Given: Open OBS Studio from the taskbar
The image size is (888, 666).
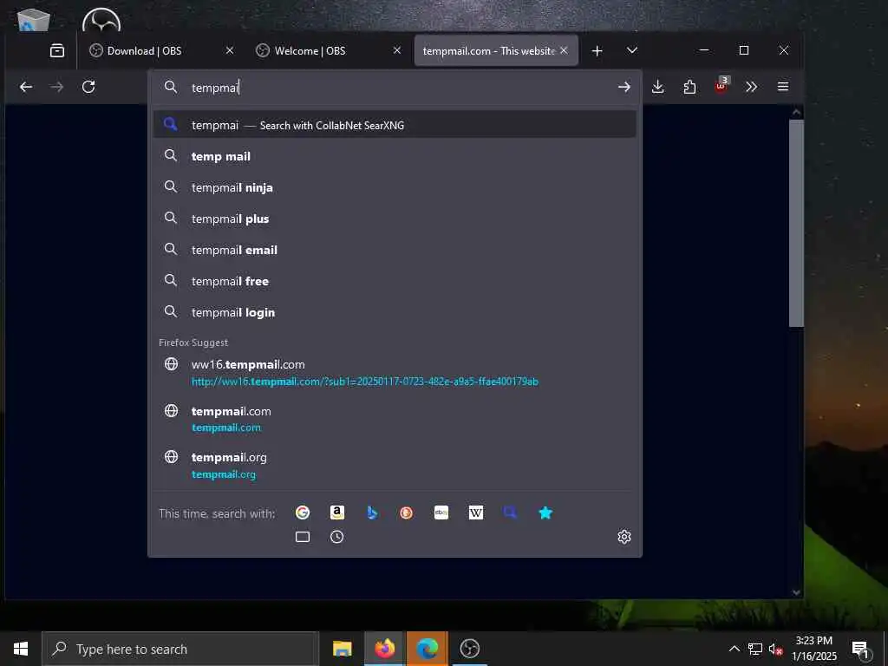Looking at the screenshot, I should pyautogui.click(x=469, y=649).
